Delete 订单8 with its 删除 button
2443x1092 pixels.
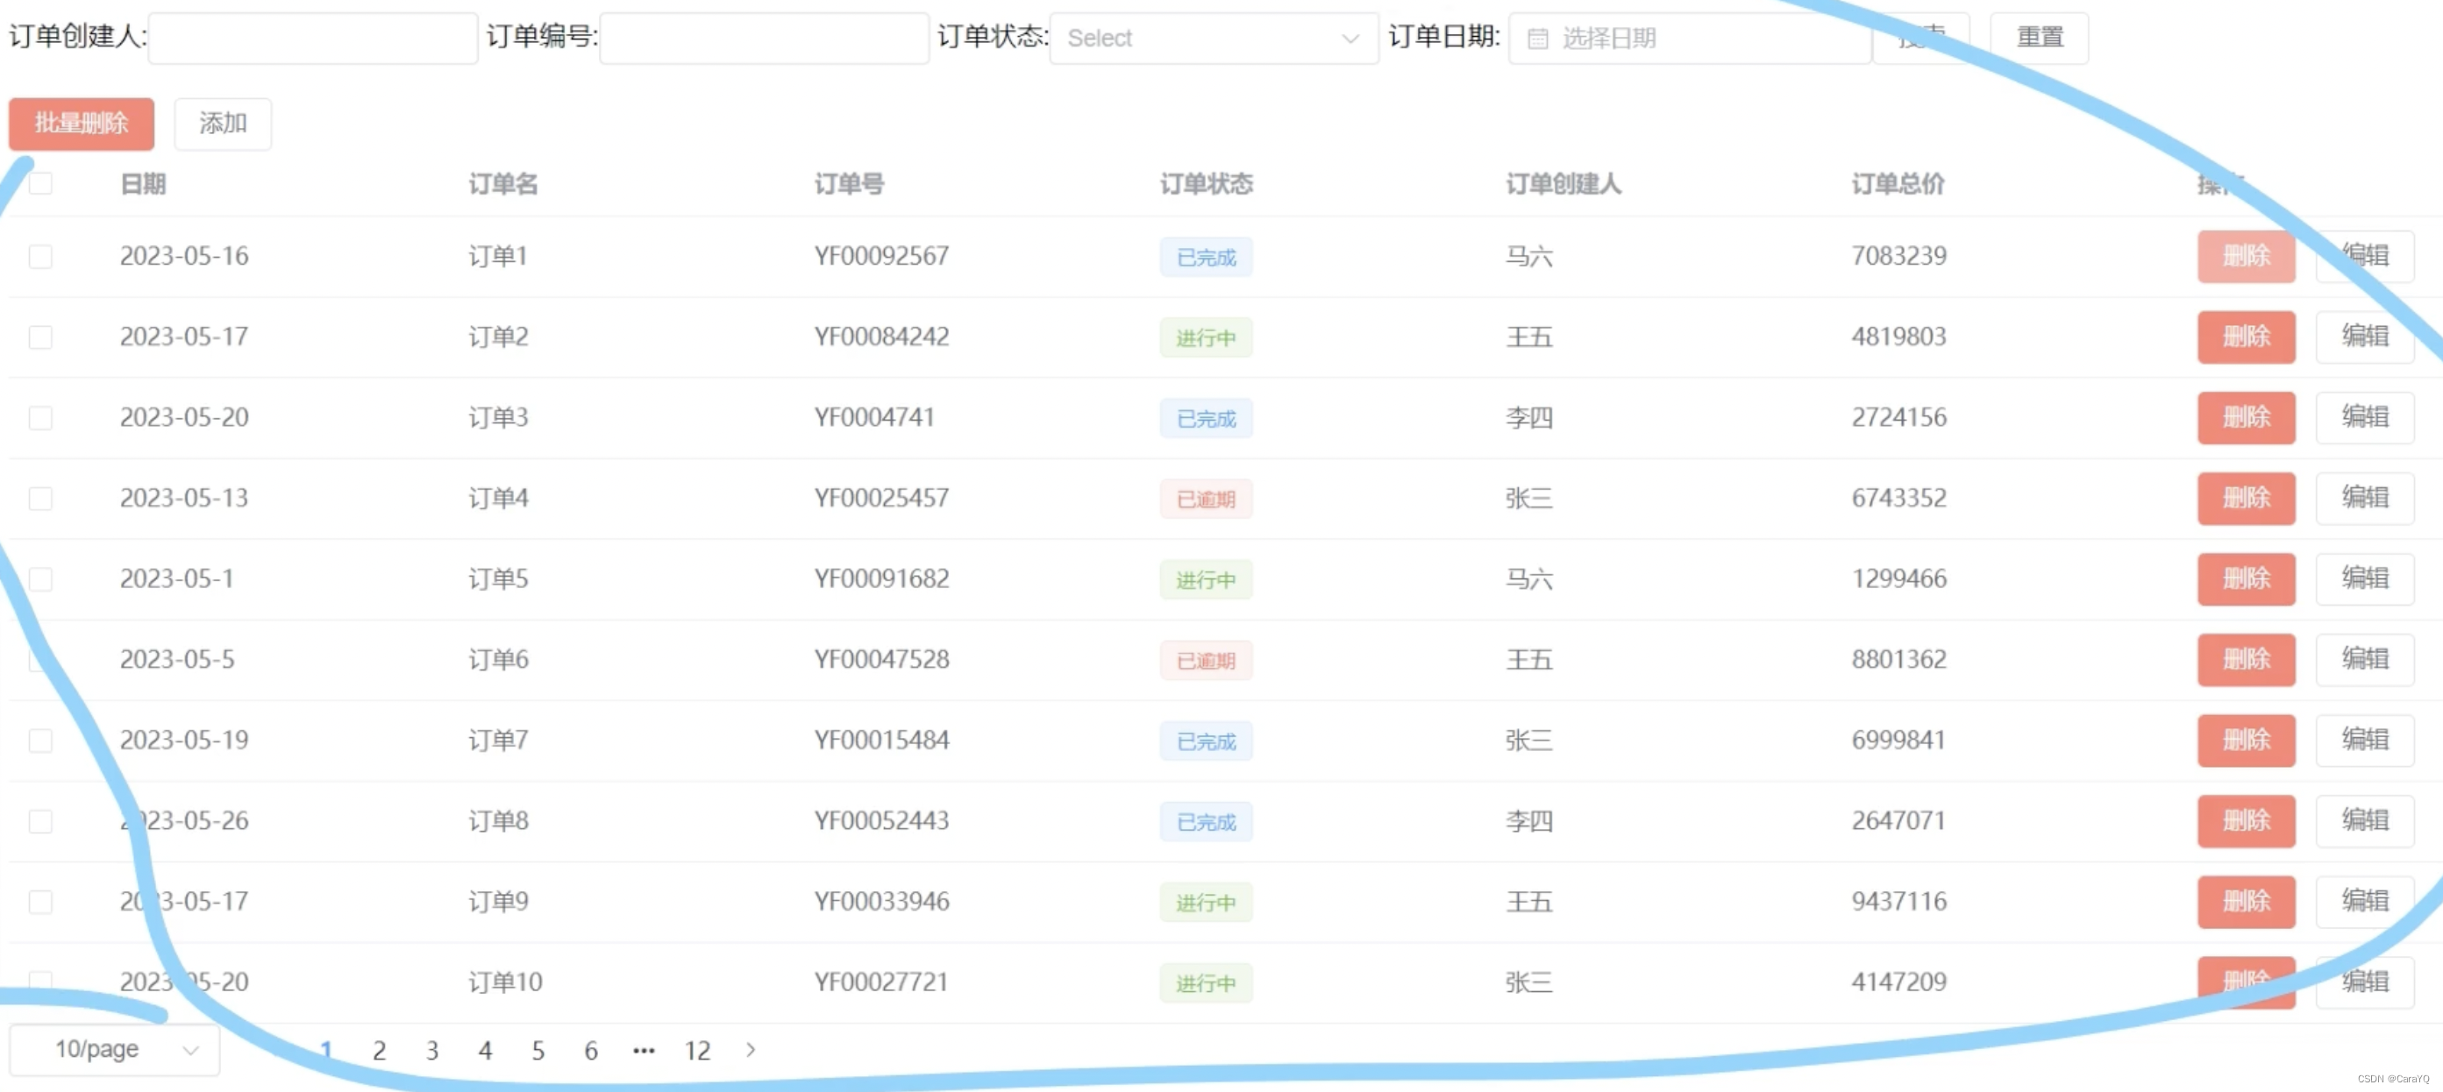pyautogui.click(x=2246, y=820)
